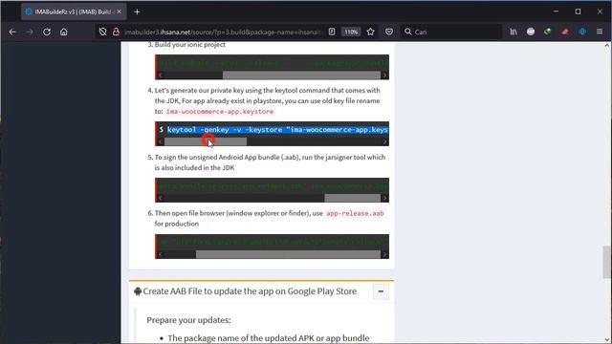Image resolution: width=612 pixels, height=344 pixels.
Task: Open the Firefox hamburger menu
Action: pyautogui.click(x=600, y=32)
